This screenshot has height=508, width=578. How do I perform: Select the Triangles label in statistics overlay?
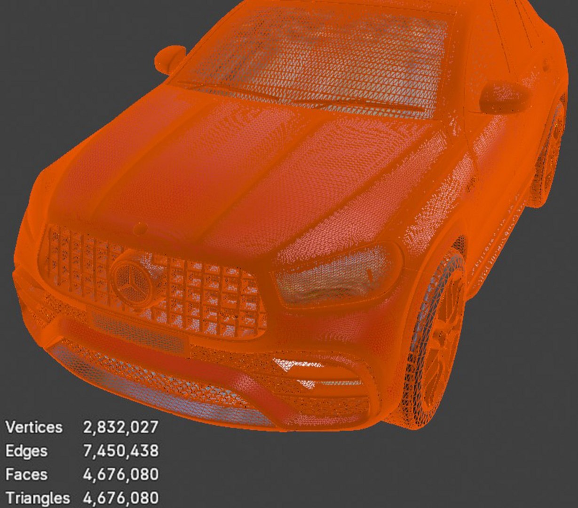pos(38,498)
